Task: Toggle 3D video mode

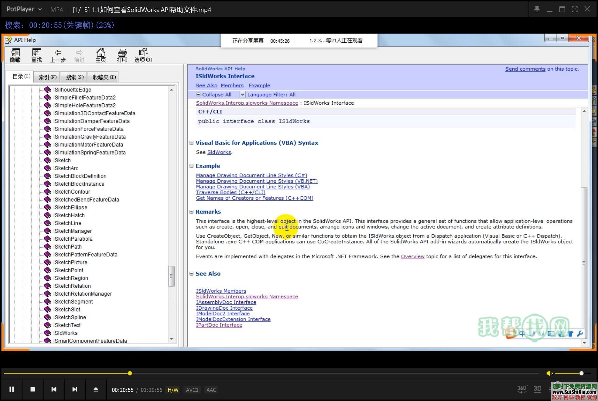Action: coord(538,389)
